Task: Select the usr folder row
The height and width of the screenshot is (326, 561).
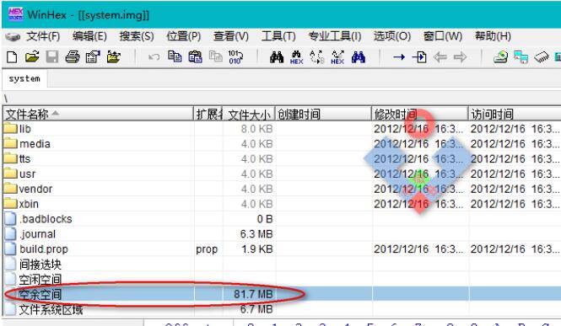Action: [x=282, y=174]
